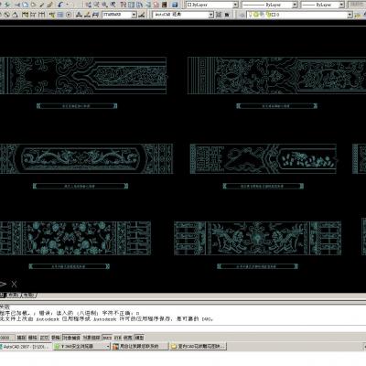Viewport: 366px width, 366px height.
Task: Select the Baseline dimension tool
Action: (x=33, y=15)
